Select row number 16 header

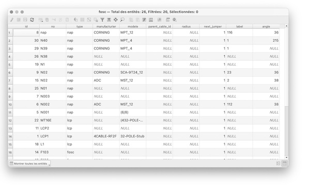click(x=10, y=152)
